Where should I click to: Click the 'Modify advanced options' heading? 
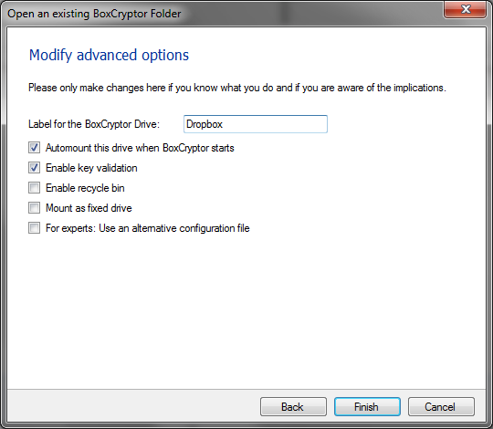tap(109, 56)
